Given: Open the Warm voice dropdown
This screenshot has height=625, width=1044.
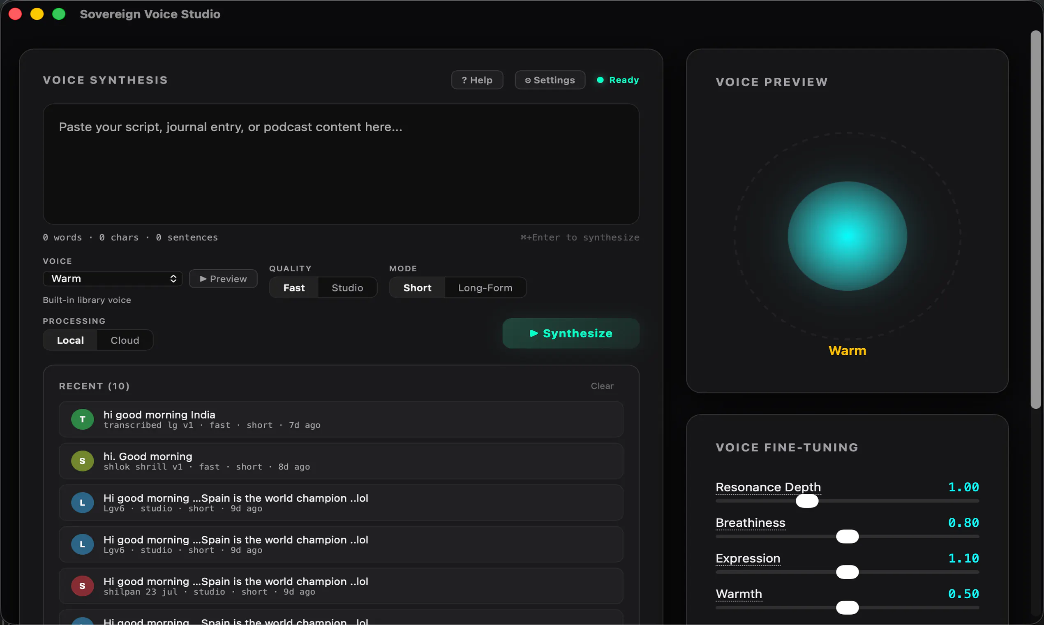Looking at the screenshot, I should 113,278.
